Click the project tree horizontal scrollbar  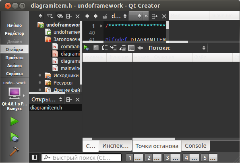47,93
